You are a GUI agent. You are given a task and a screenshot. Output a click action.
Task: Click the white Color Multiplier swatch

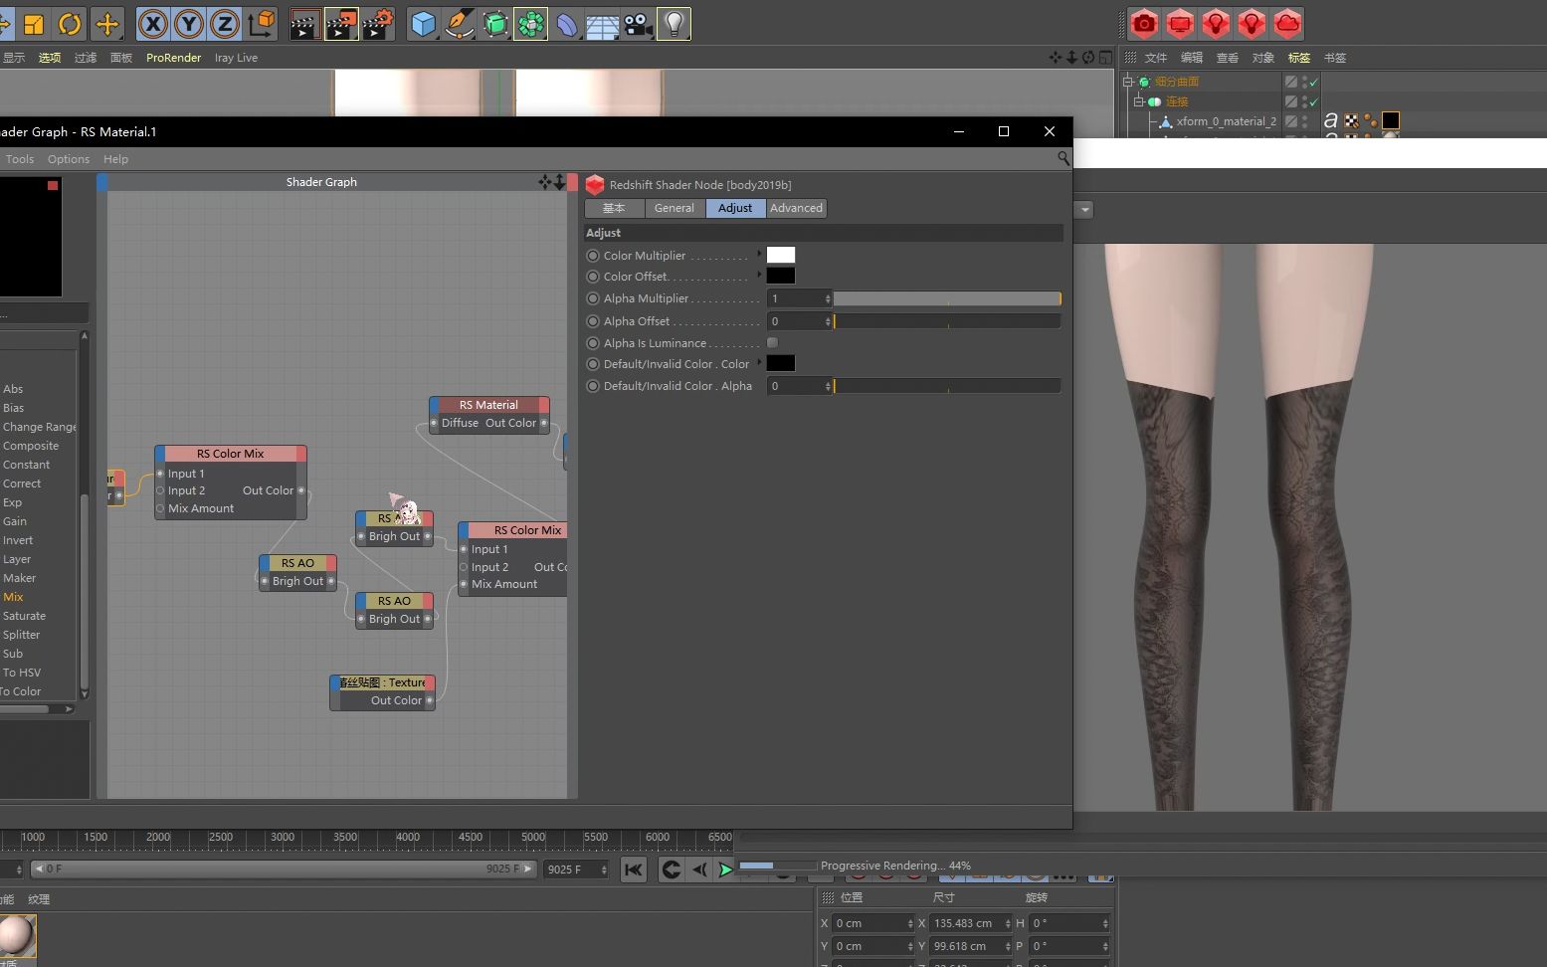(781, 256)
